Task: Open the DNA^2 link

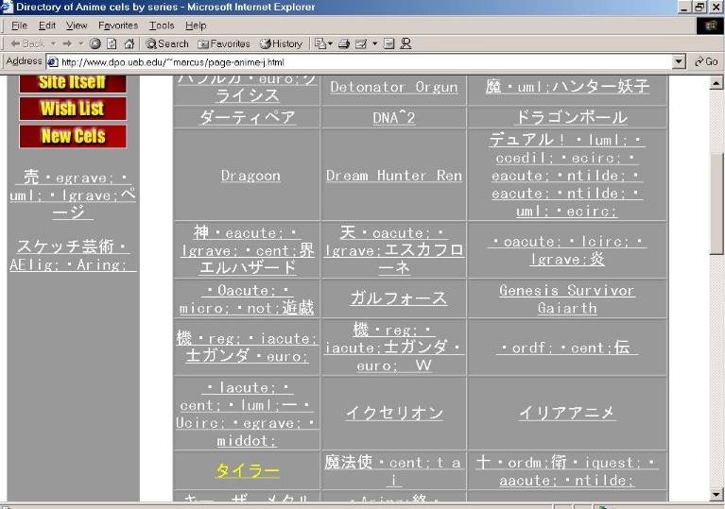Action: [x=394, y=118]
